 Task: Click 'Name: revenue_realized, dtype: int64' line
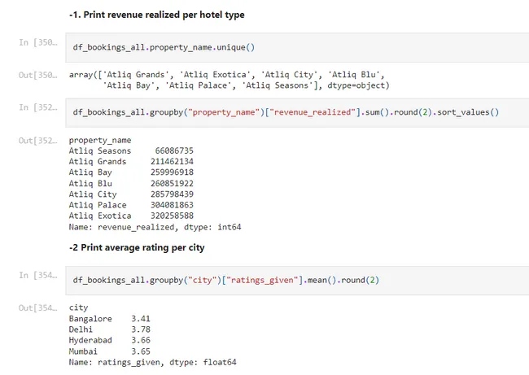[x=155, y=227]
